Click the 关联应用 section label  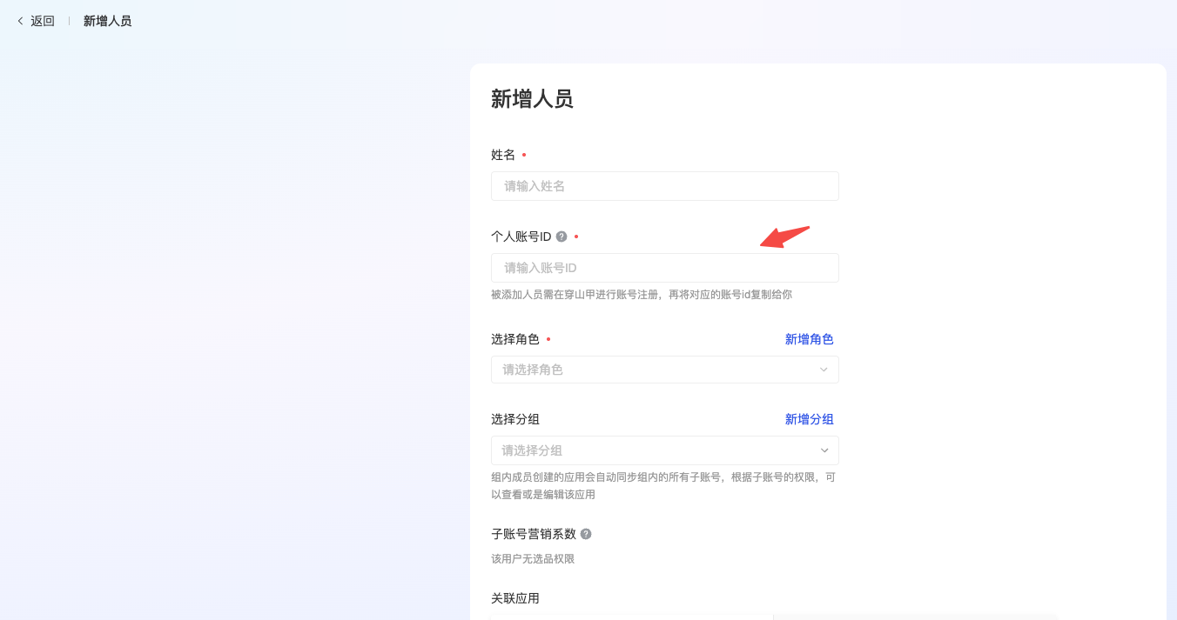(x=515, y=598)
